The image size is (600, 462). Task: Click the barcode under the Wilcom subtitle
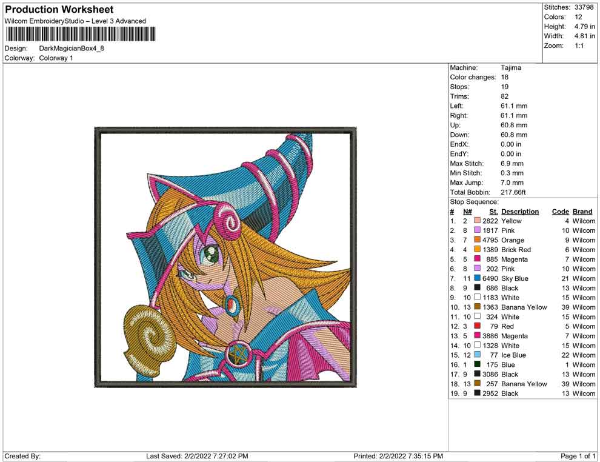[x=81, y=34]
